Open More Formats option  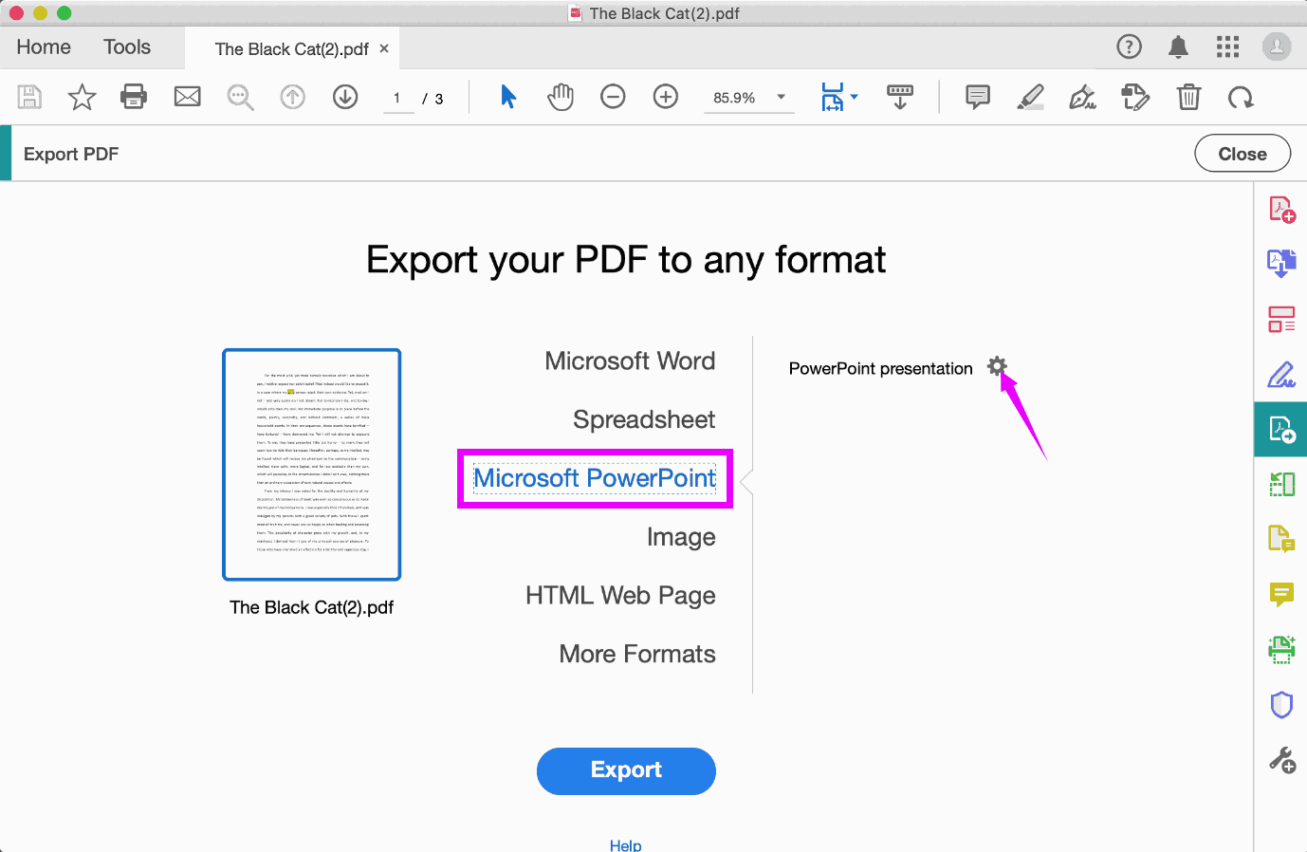pos(637,654)
